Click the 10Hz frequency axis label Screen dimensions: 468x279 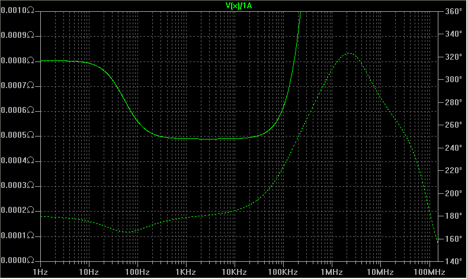89,272
